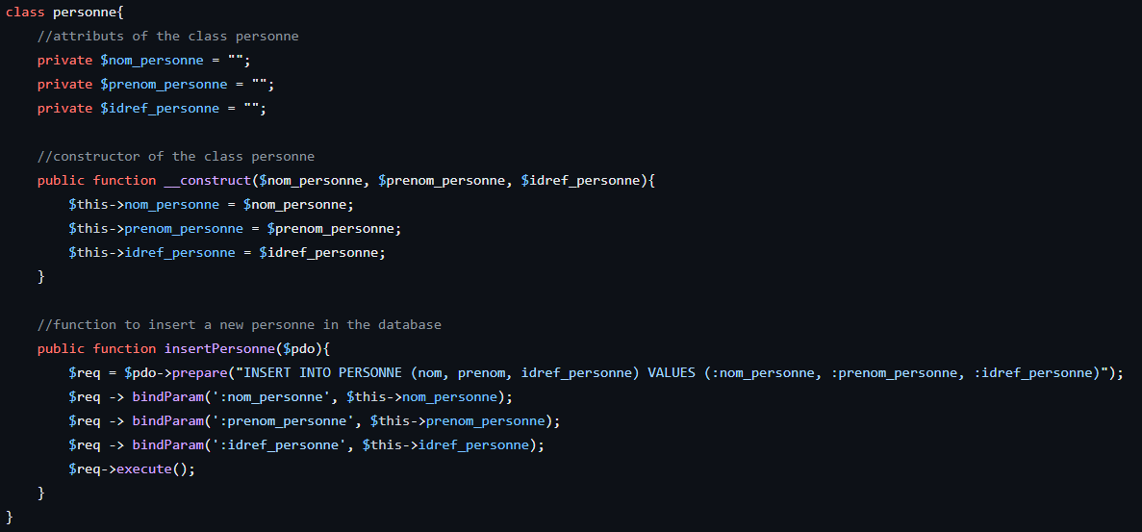1142x532 pixels.
Task: Click the $nom_personne private variable declaration
Action: click(x=151, y=61)
